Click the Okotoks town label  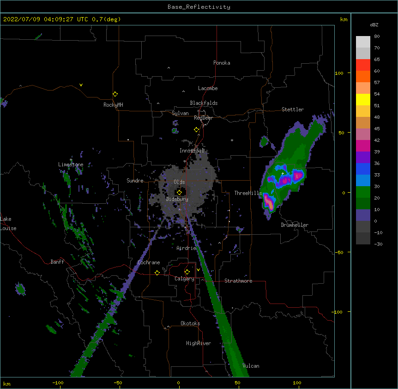[x=190, y=323]
